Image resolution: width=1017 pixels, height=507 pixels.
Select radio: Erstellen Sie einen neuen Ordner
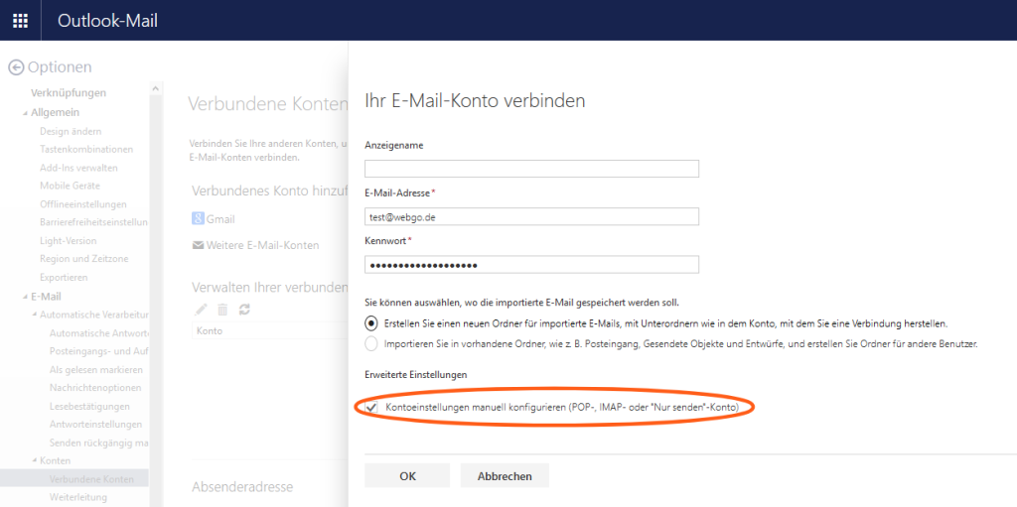pos(371,322)
